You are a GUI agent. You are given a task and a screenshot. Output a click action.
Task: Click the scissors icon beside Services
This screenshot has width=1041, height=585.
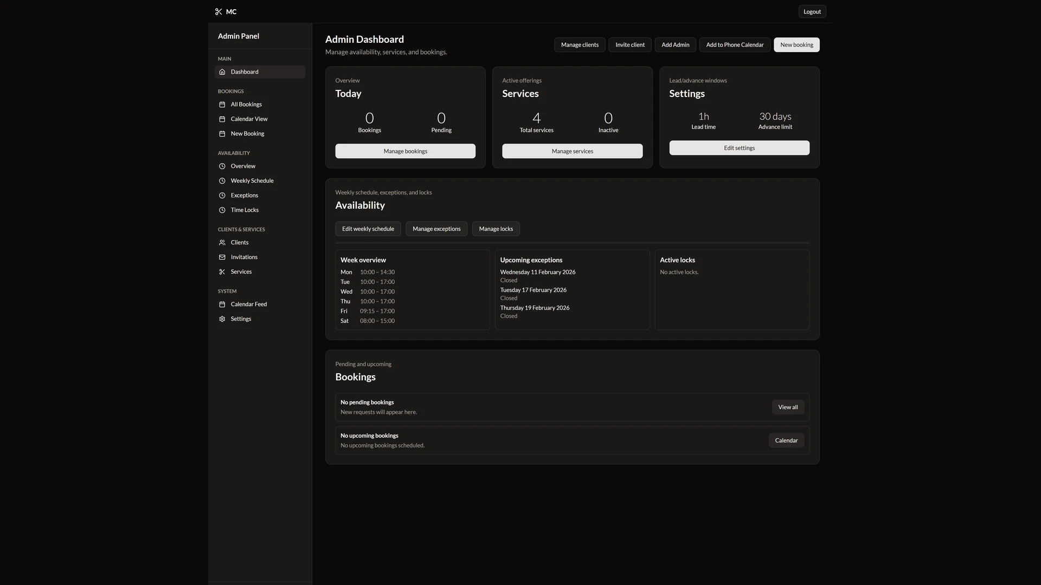(x=222, y=272)
